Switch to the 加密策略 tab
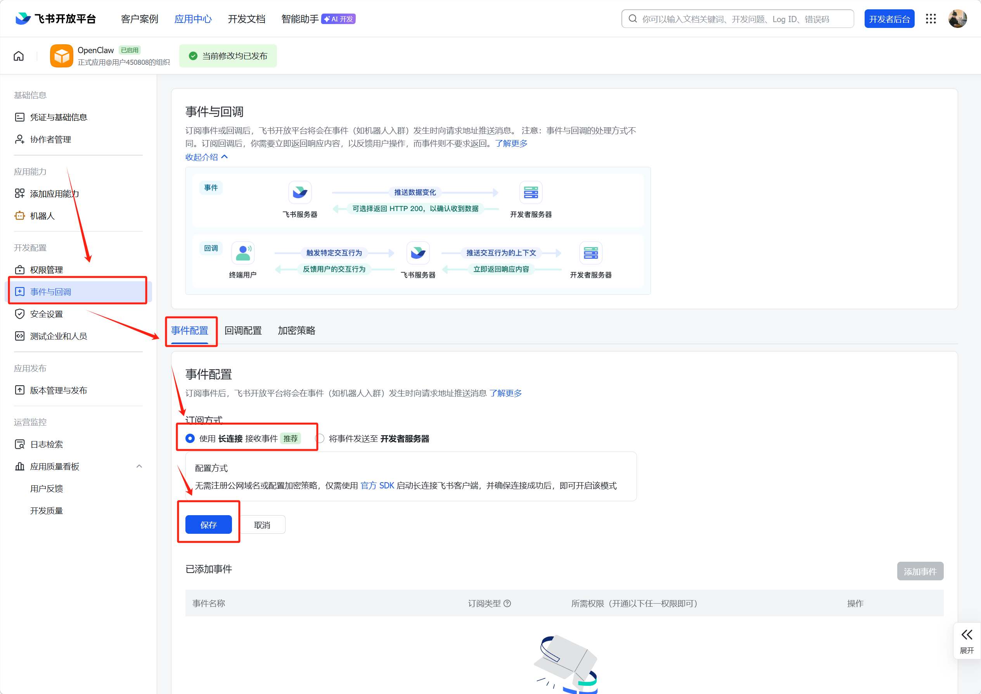Image resolution: width=981 pixels, height=694 pixels. 296,331
